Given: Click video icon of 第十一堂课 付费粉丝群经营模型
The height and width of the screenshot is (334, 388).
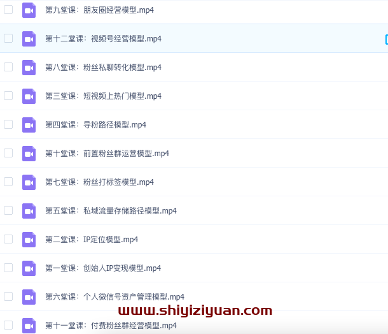Looking at the screenshot, I should click(x=29, y=325).
